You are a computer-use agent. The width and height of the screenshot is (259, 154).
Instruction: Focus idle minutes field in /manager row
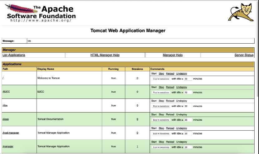[188, 147]
